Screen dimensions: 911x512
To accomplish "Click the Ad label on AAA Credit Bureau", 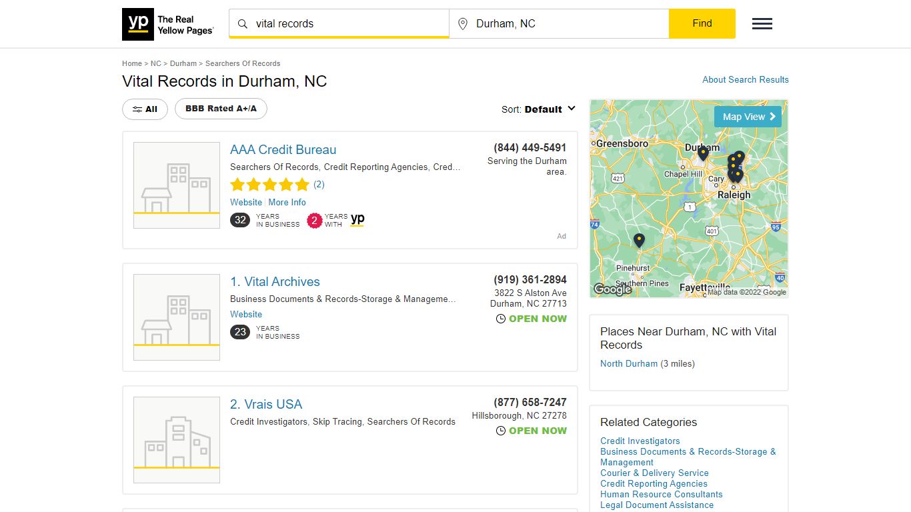I will (562, 236).
